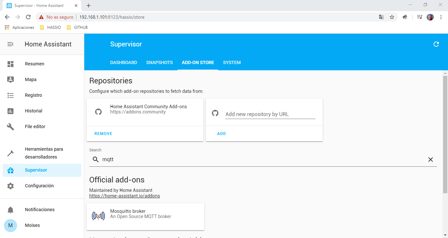Image resolution: width=448 pixels, height=238 pixels.
Task: Open Historial in the sidebar
Action: click(42, 111)
